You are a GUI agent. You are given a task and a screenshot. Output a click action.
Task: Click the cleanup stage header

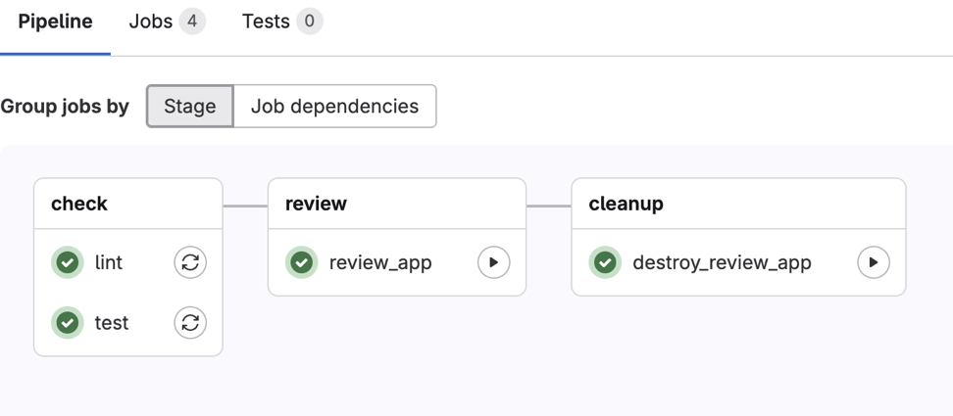[x=626, y=204]
